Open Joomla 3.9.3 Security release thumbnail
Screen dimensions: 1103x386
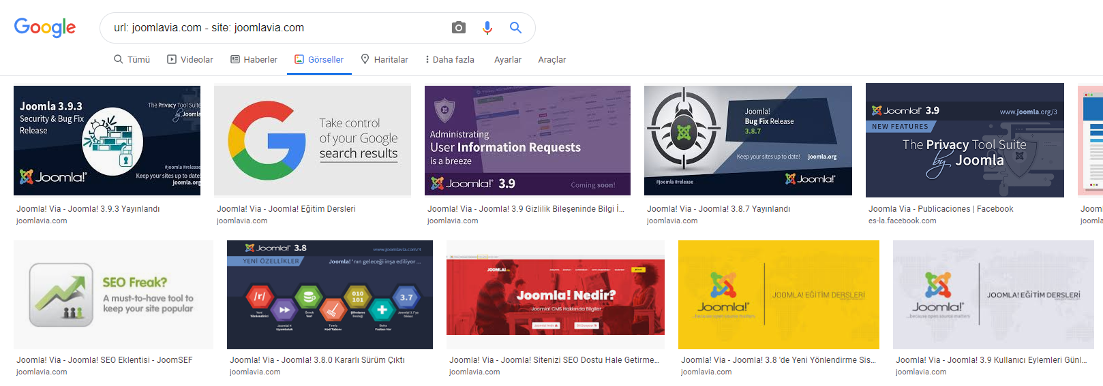(x=107, y=140)
